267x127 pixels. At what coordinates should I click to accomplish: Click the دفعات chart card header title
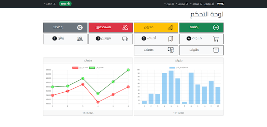click(88, 61)
